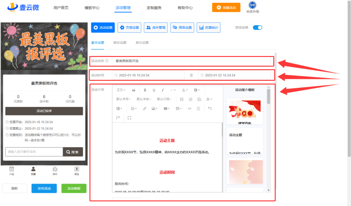351x206 pixels.
Task: Click the green 活动海报 button
Action: tap(74, 188)
